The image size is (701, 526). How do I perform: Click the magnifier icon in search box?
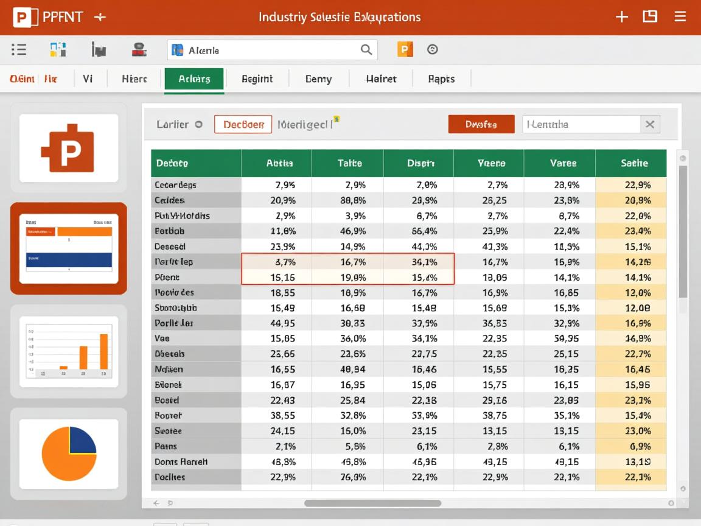tap(366, 50)
